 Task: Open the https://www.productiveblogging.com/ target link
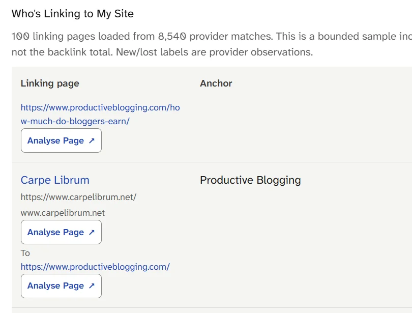pyautogui.click(x=95, y=267)
